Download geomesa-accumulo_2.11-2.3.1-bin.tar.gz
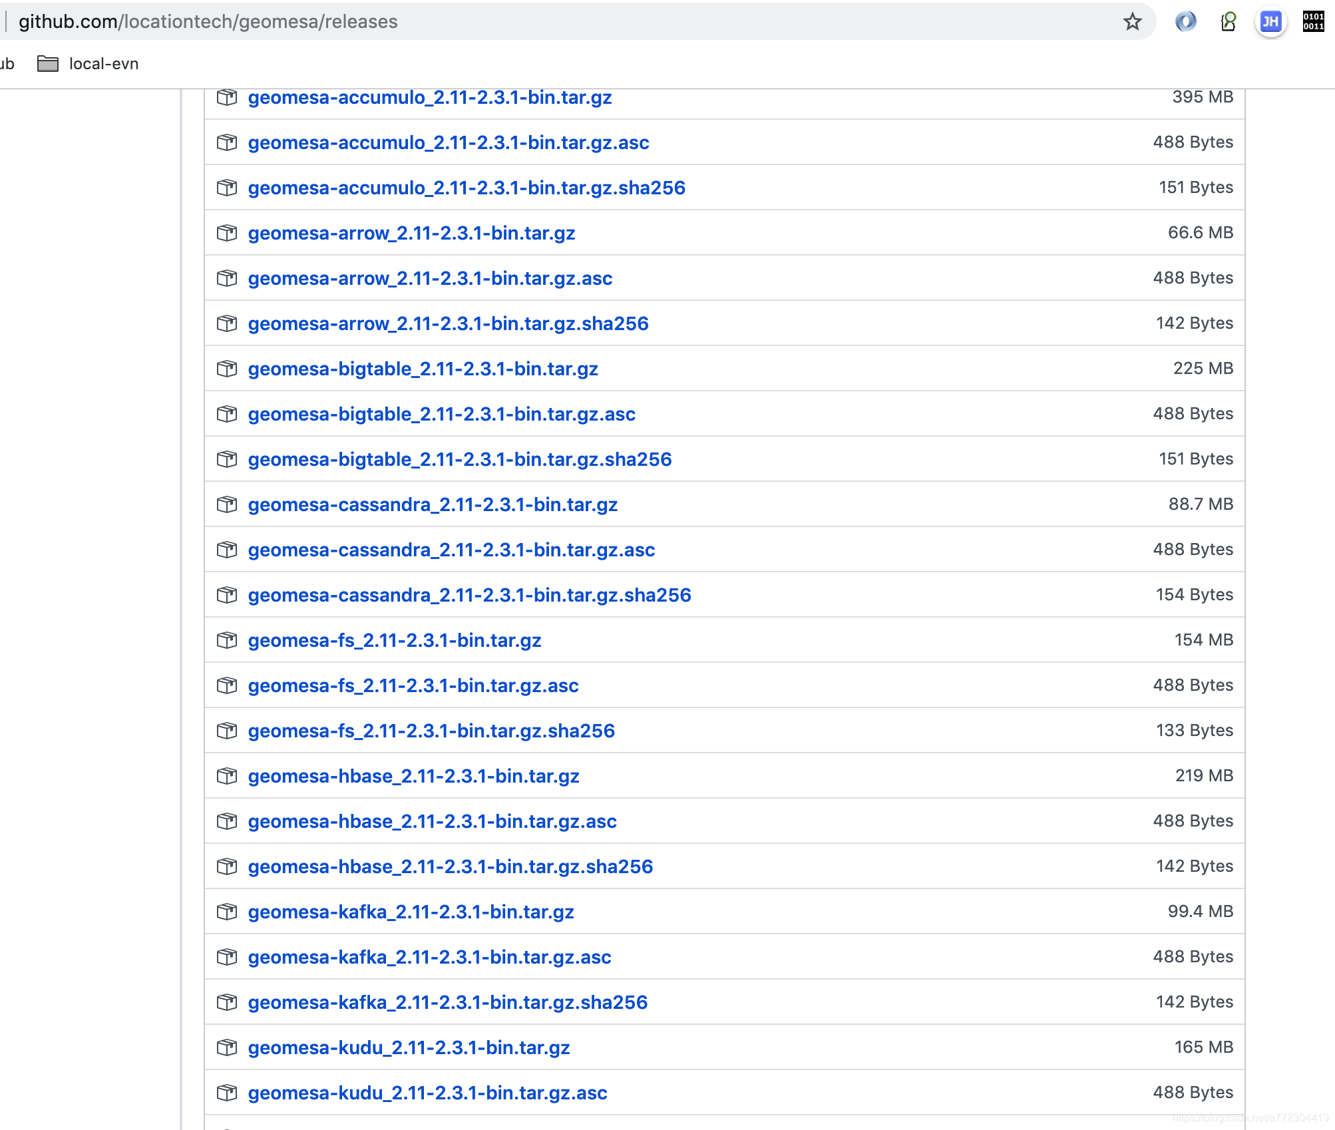 click(429, 98)
